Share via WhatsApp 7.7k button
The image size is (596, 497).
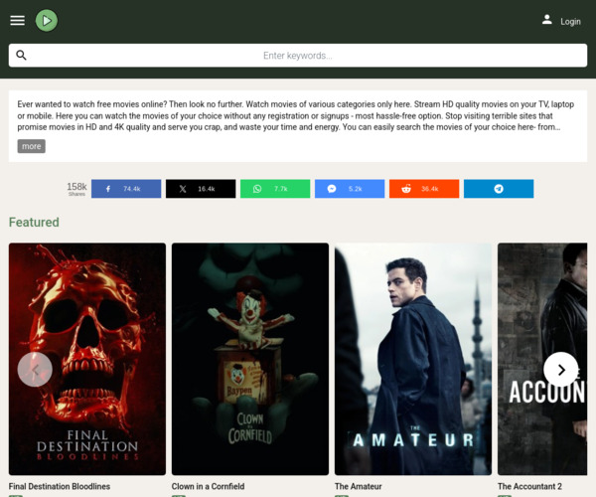coord(275,189)
